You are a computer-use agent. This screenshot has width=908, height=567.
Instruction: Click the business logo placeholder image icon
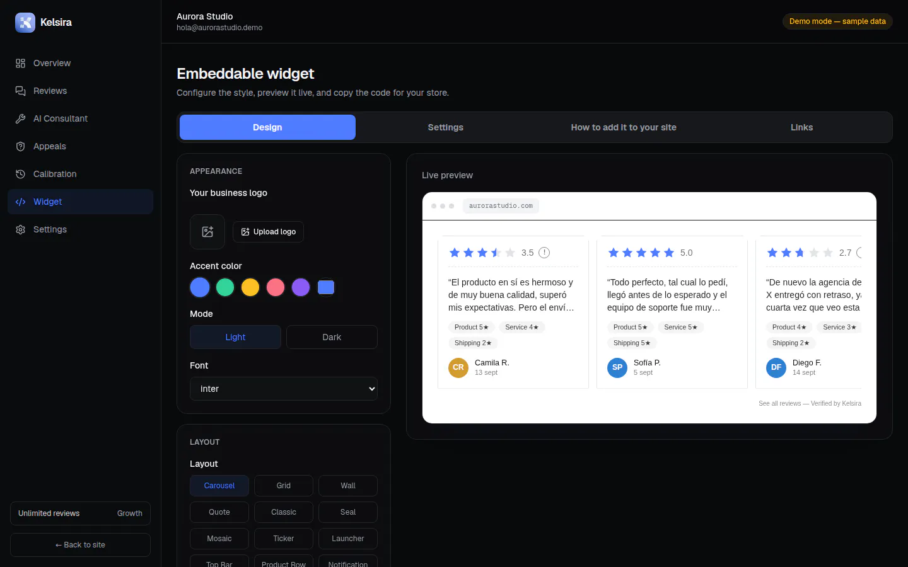point(207,232)
